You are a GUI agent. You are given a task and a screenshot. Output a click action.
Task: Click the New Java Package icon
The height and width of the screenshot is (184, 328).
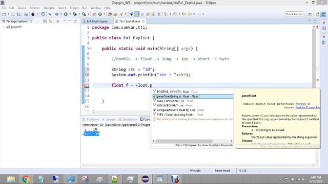[x=94, y=14]
